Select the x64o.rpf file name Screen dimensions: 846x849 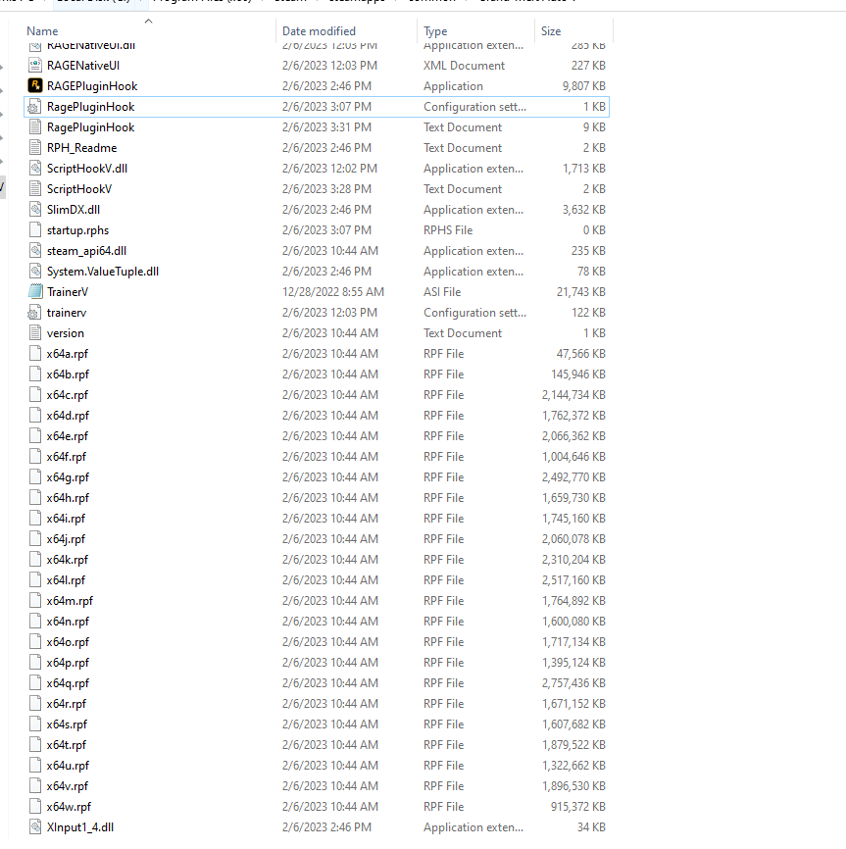[68, 641]
